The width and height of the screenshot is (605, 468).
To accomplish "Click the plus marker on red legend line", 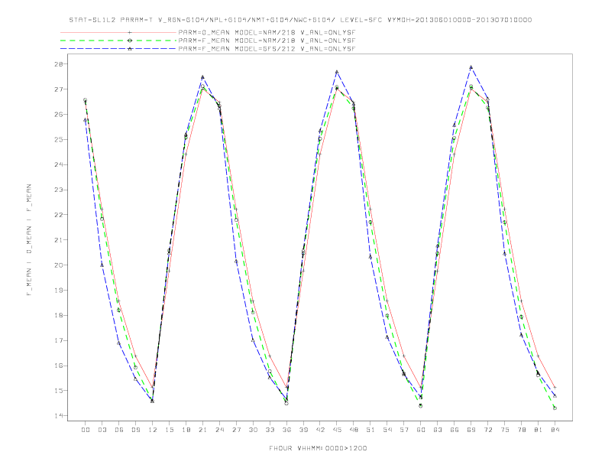I will click(x=130, y=32).
